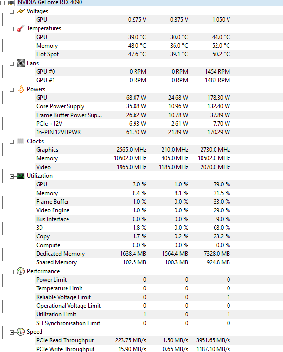Click the Utilization monitor graph icon
The image size is (283, 352).
(21, 176)
